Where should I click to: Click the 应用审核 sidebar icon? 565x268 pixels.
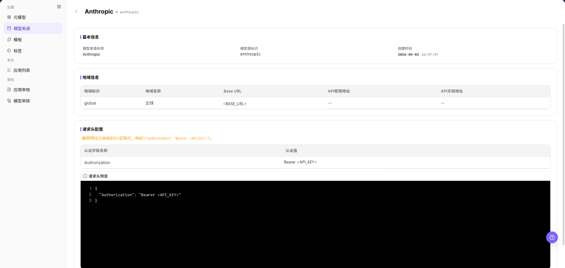tap(9, 90)
